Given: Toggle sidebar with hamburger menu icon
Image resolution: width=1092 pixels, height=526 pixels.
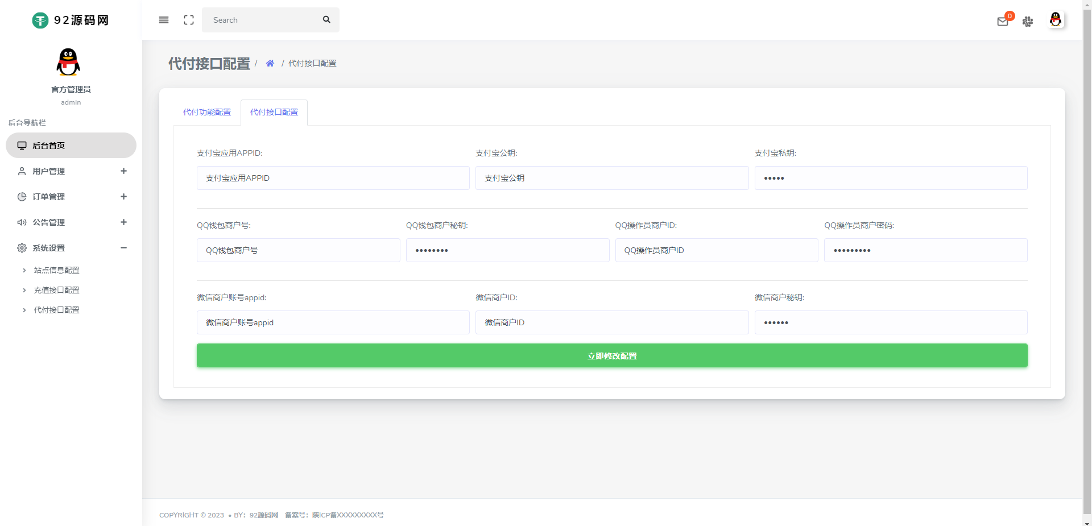Looking at the screenshot, I should (x=164, y=20).
